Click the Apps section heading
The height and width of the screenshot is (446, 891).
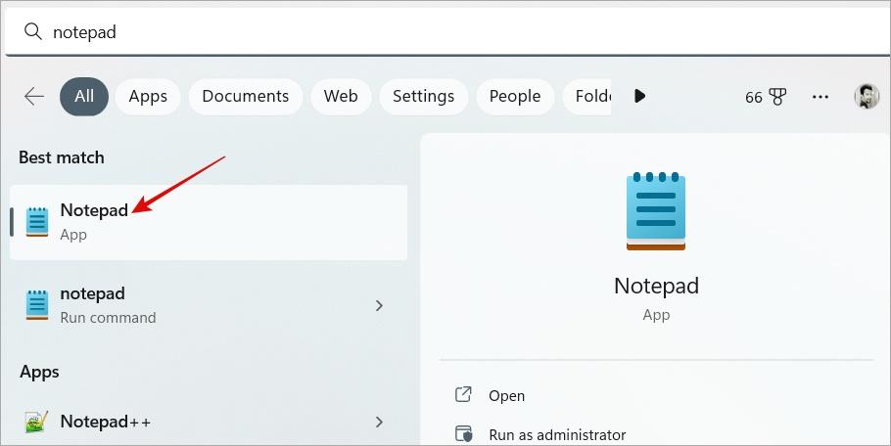39,373
